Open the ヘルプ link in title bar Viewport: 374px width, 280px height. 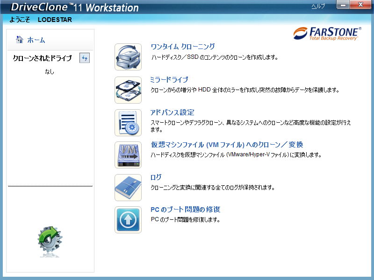(x=318, y=6)
